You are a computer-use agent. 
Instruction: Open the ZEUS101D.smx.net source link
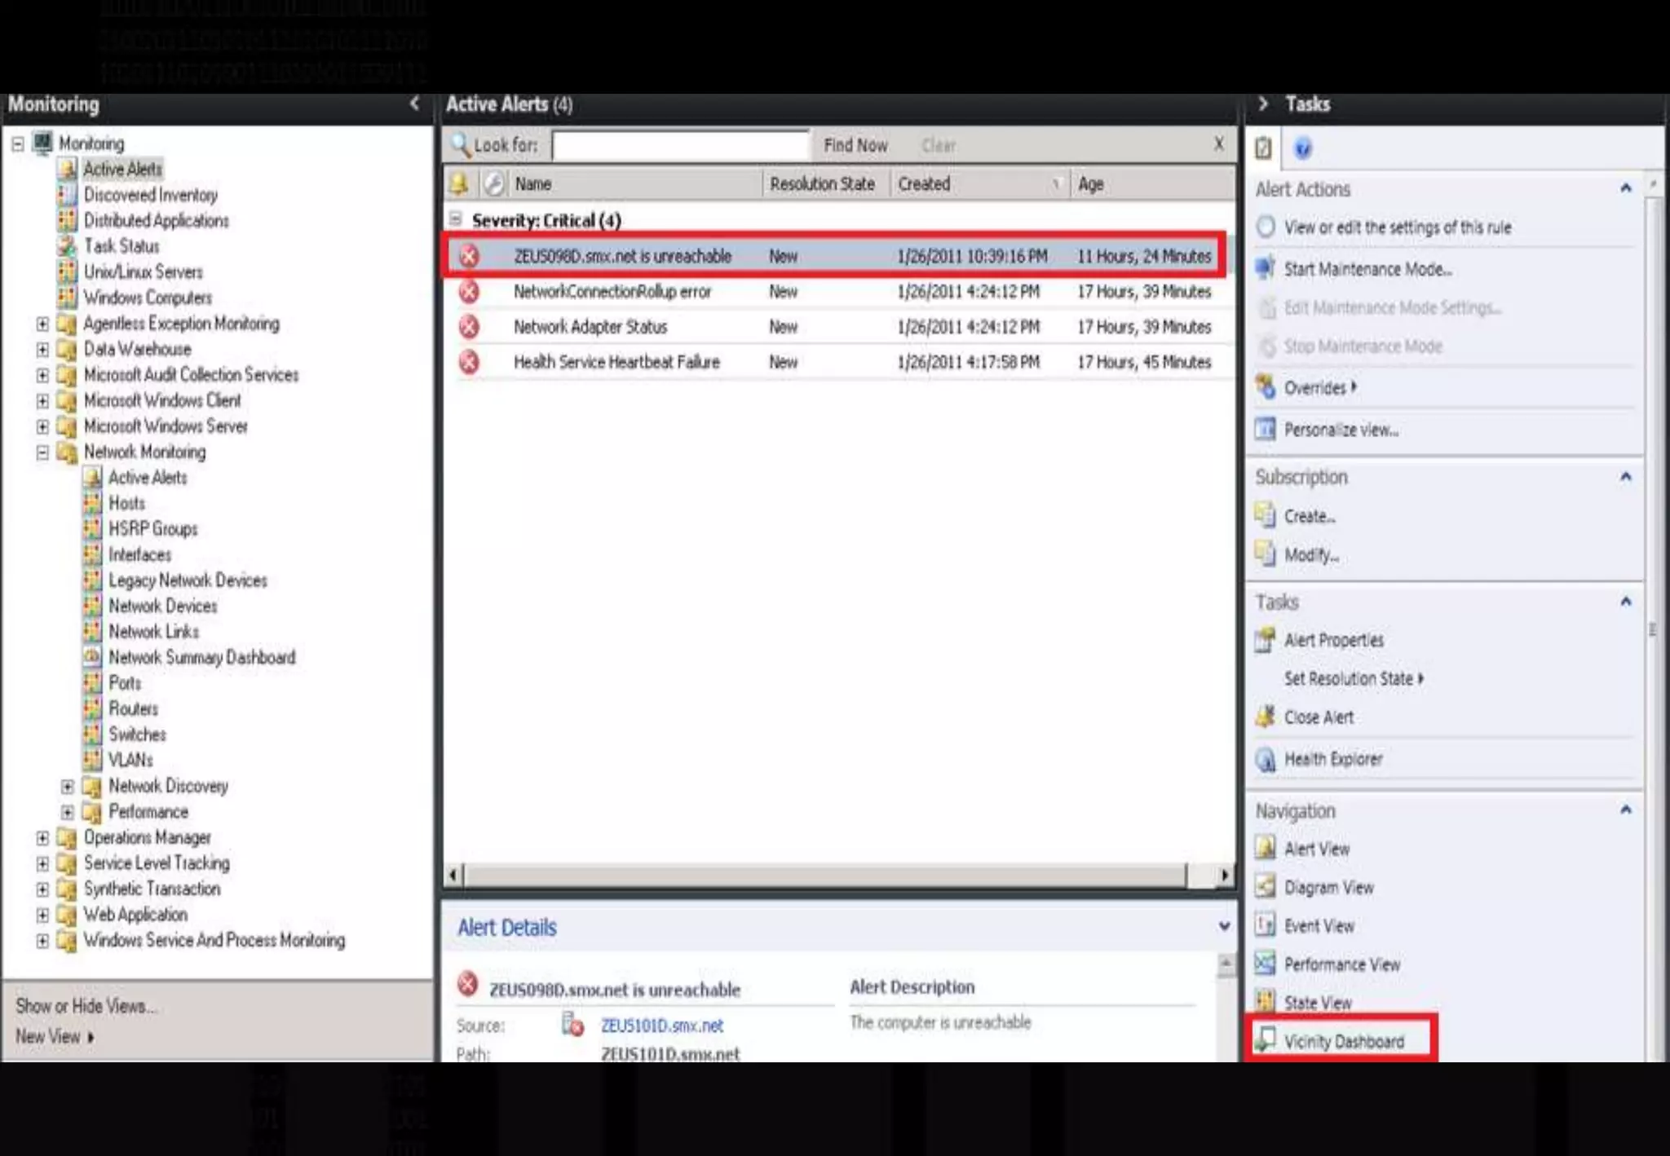[661, 1026]
